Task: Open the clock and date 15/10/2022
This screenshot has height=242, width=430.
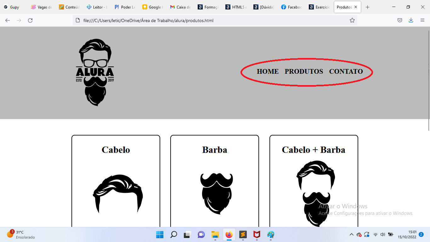Action: (x=407, y=234)
